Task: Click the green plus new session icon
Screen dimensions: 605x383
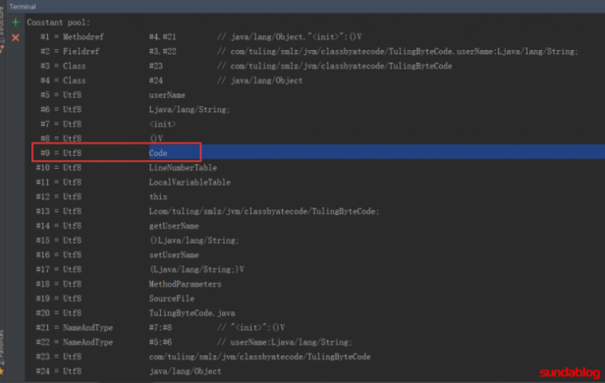Action: [x=16, y=23]
